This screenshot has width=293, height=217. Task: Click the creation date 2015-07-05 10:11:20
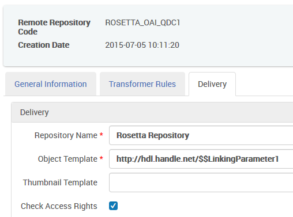(x=142, y=45)
